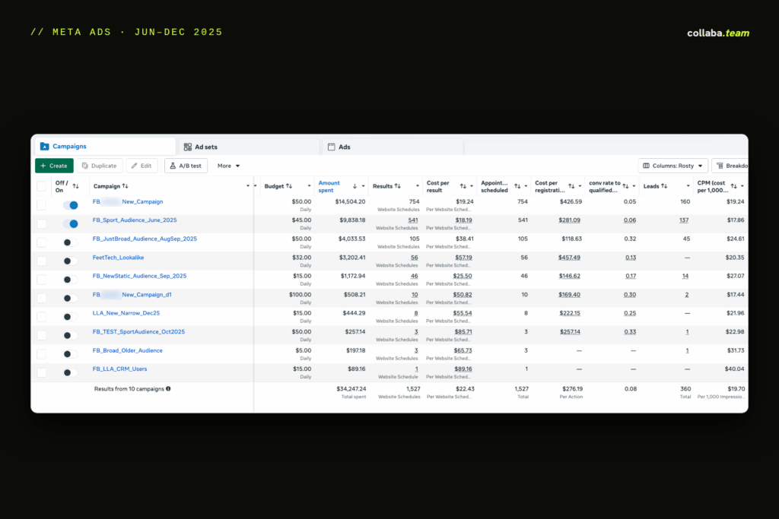Click sort arrows beside Leads header
The width and height of the screenshot is (779, 519).
(664, 186)
